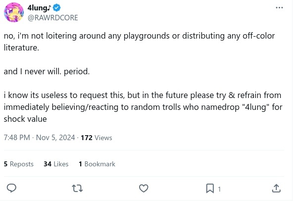
Task: Click the reply speech bubble icon
Action: tap(12, 188)
